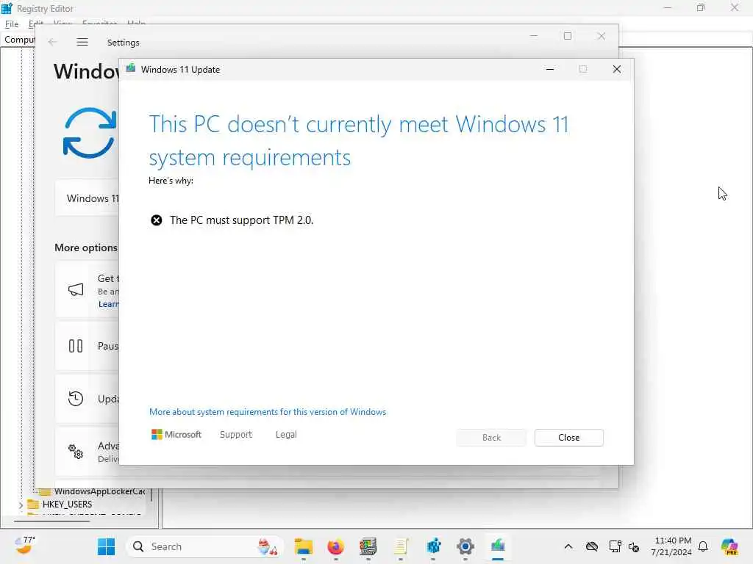The width and height of the screenshot is (753, 564).
Task: Open the Registry Editor taskbar icon
Action: click(x=433, y=546)
